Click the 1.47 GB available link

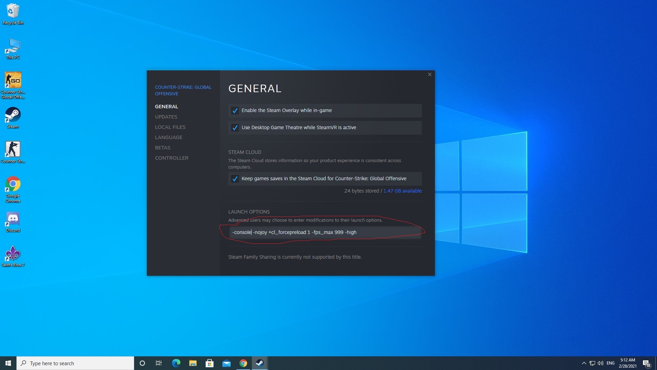point(402,191)
